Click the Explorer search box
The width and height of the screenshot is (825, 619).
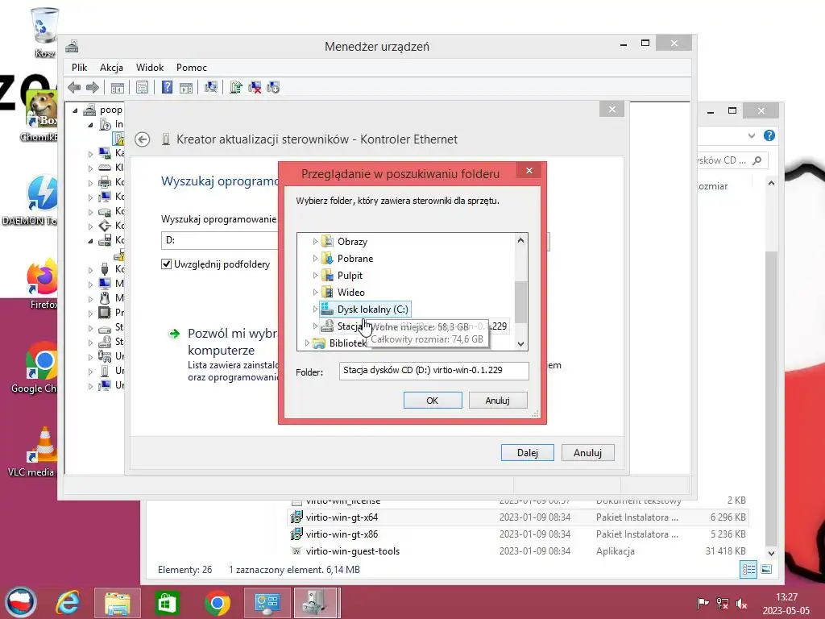click(x=732, y=160)
